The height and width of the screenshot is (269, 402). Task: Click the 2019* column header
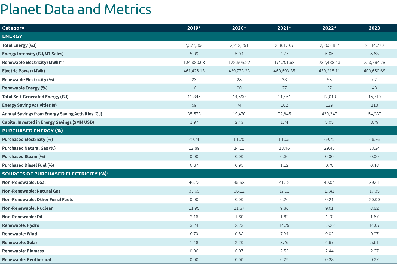194,28
